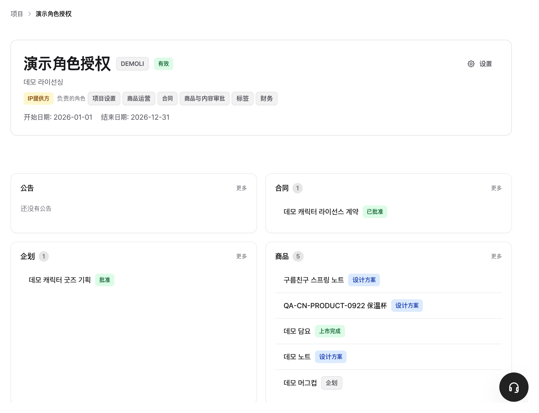
Task: Open product 데모 노트
Action: (x=297, y=357)
